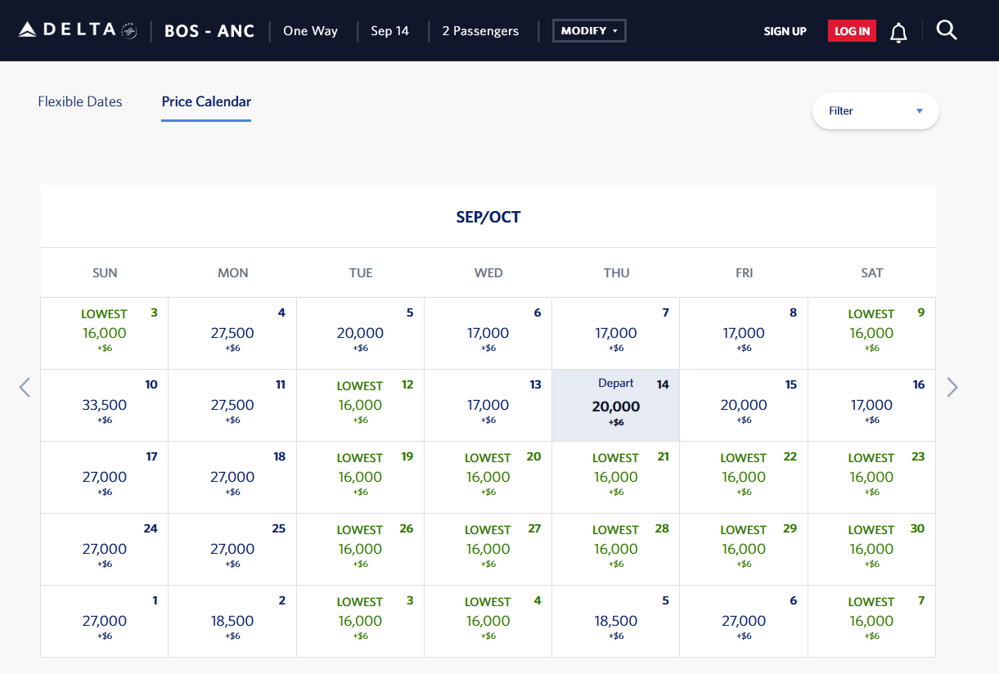Image resolution: width=999 pixels, height=674 pixels.
Task: Open the MODIFY search dropdown
Action: 589,31
